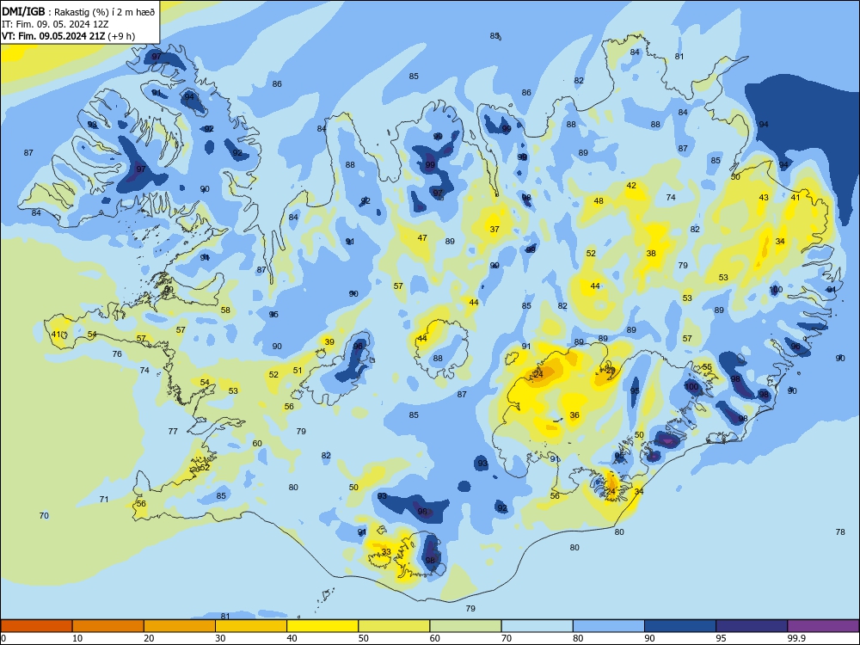Click the 90–95% dark blue legend swatch
The image size is (860, 645).
tap(680, 626)
